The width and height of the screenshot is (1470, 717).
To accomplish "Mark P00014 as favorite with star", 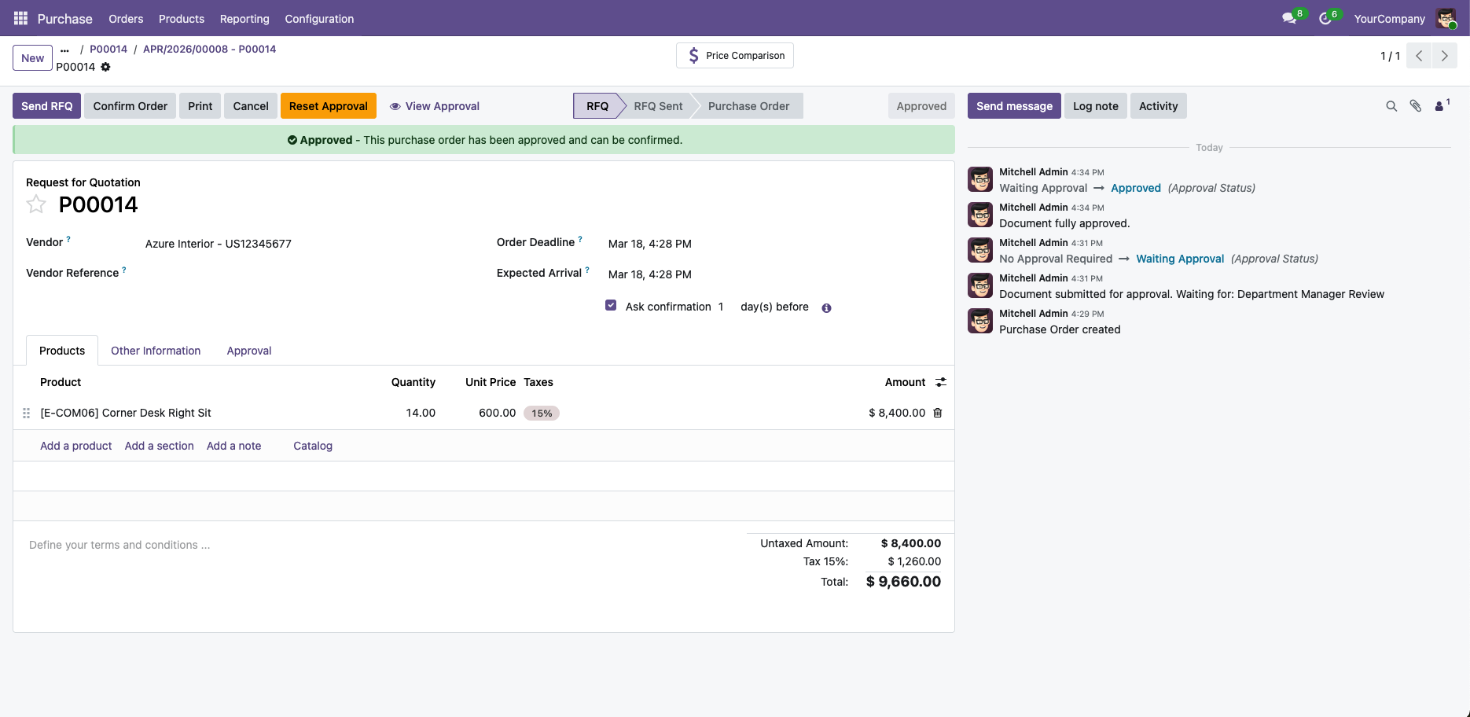I will click(x=36, y=204).
